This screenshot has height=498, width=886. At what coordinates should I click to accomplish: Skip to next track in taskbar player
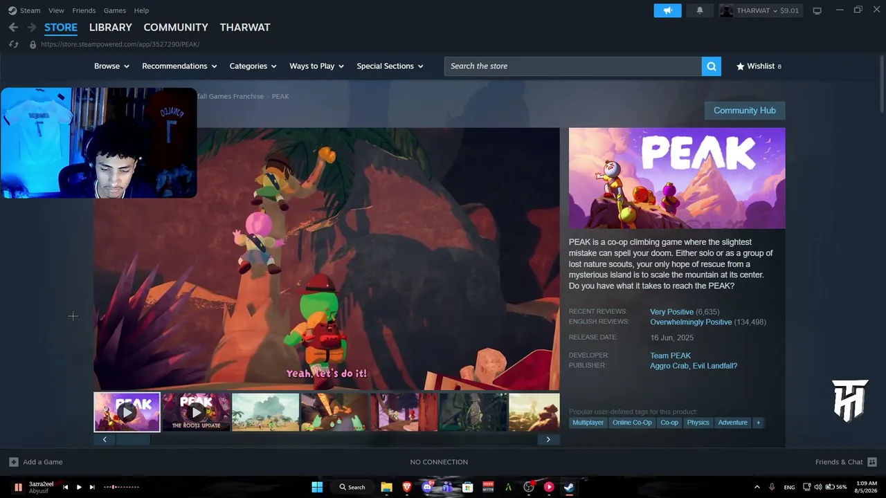click(92, 487)
